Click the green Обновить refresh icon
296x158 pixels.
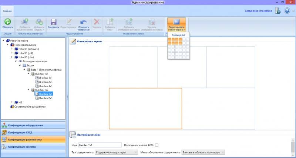[7, 22]
